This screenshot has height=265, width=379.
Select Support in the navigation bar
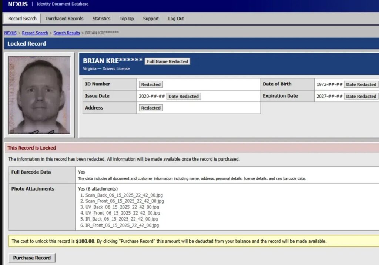point(151,19)
